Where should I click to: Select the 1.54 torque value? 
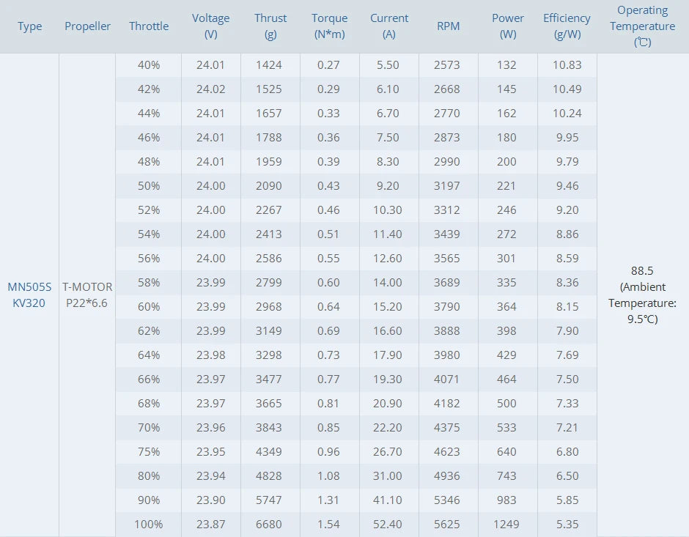328,525
